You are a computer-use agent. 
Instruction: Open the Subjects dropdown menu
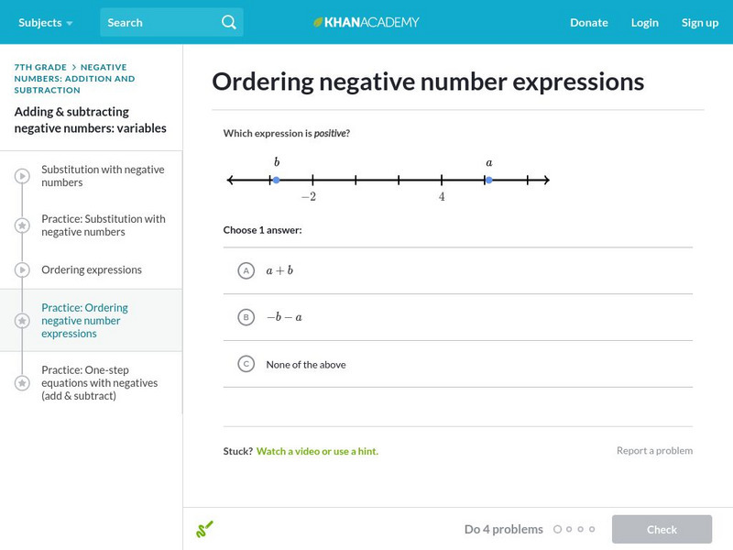tap(44, 22)
